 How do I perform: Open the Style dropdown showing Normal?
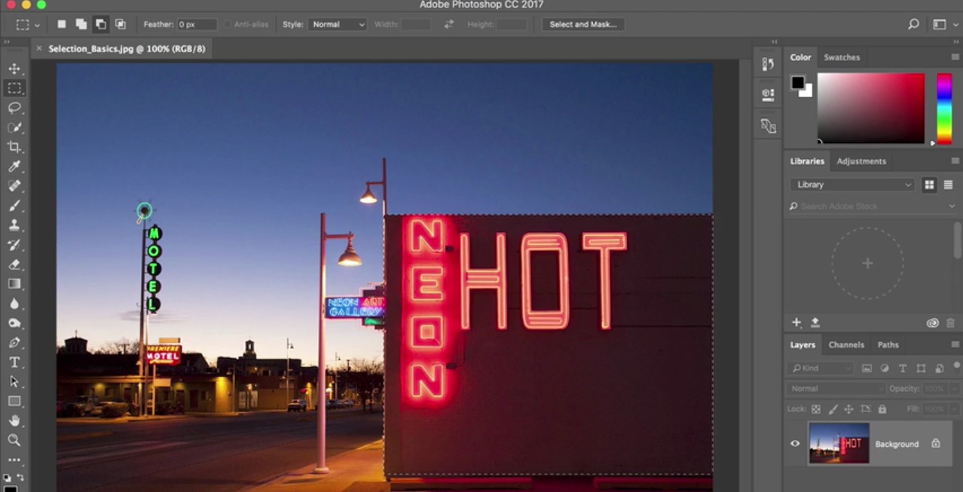coord(337,23)
